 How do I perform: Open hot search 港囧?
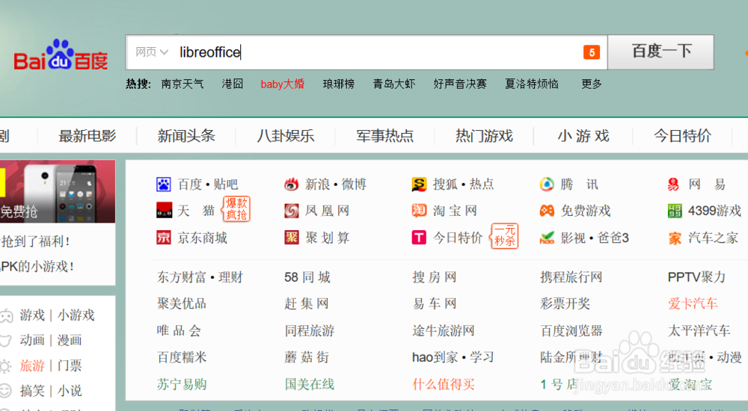point(233,84)
